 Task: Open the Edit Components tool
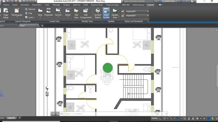pyautogui.click(x=85, y=13)
